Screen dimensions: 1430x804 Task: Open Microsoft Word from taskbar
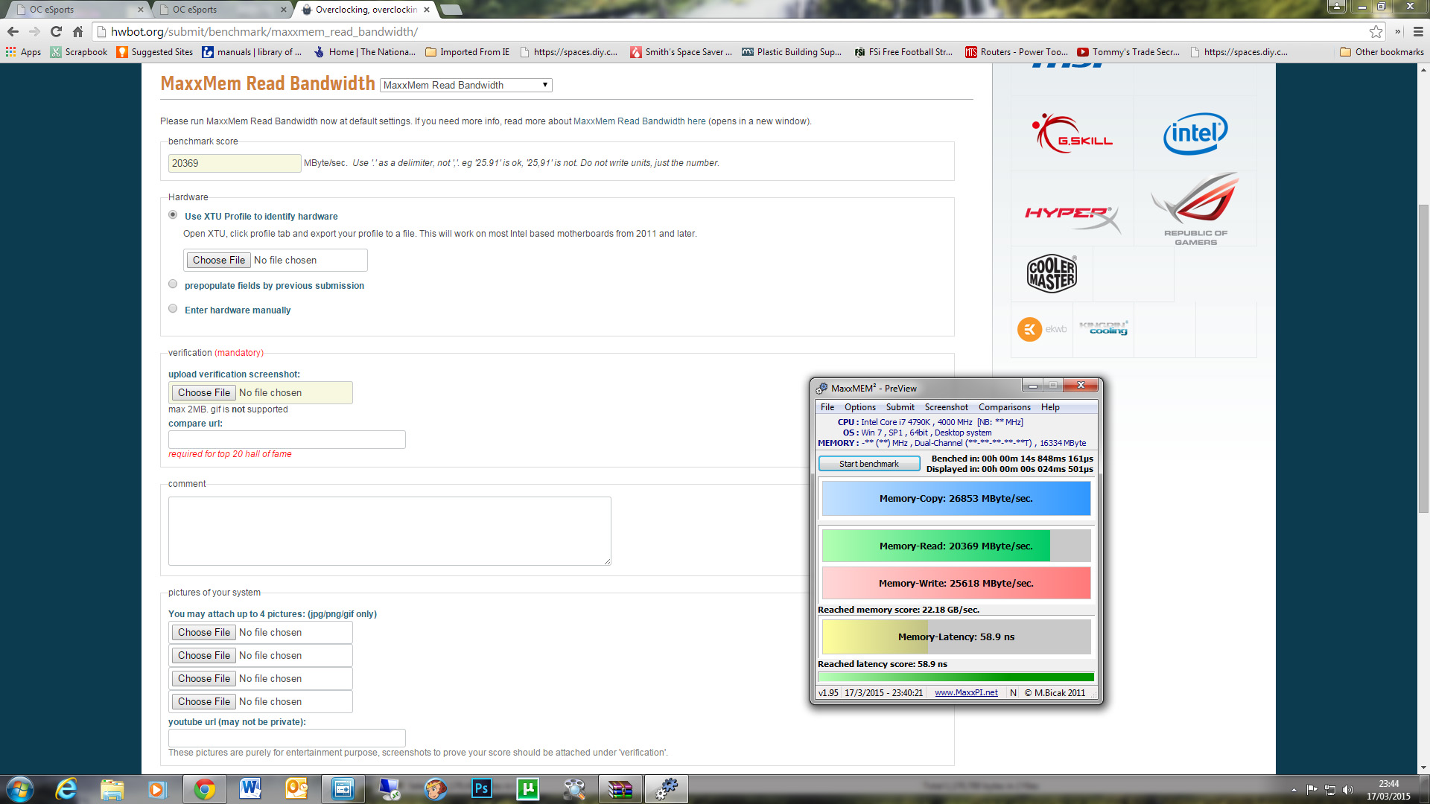click(x=250, y=789)
